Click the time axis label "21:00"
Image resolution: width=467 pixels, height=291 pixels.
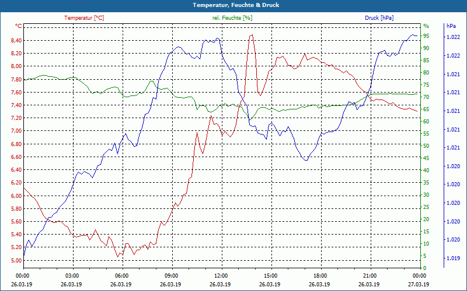click(x=370, y=275)
